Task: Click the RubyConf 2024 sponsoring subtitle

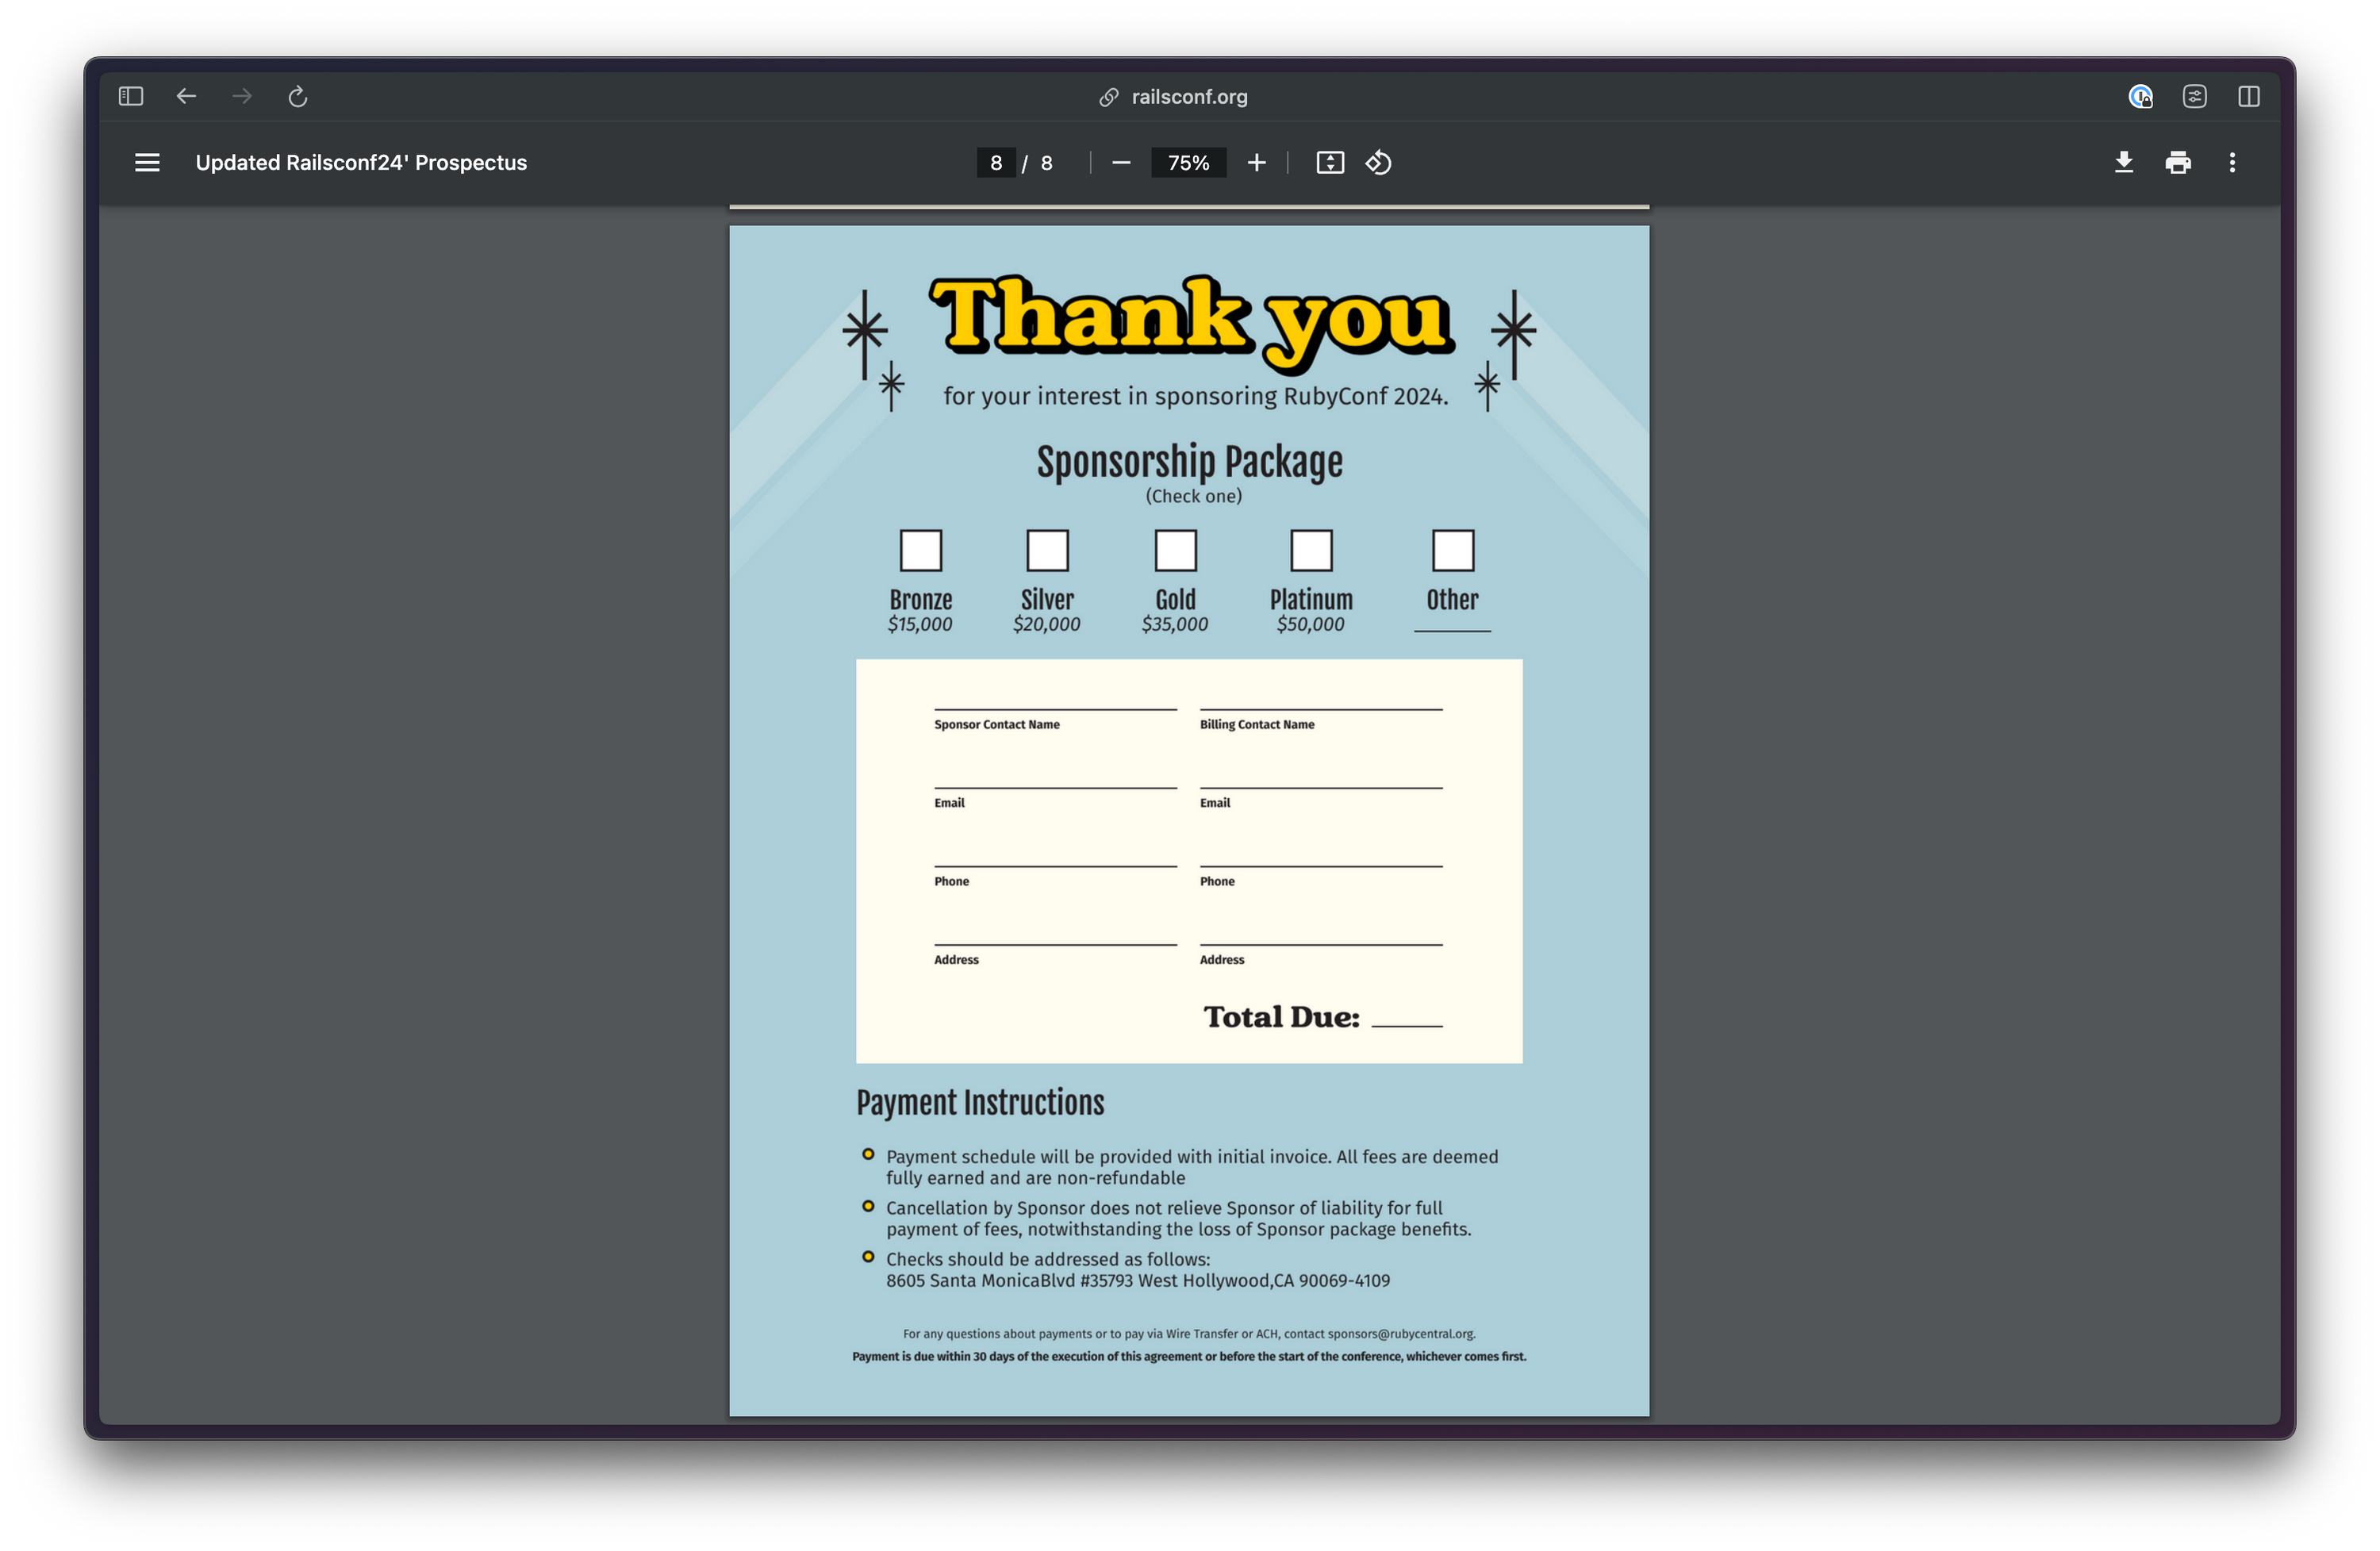Action: pyautogui.click(x=1196, y=396)
